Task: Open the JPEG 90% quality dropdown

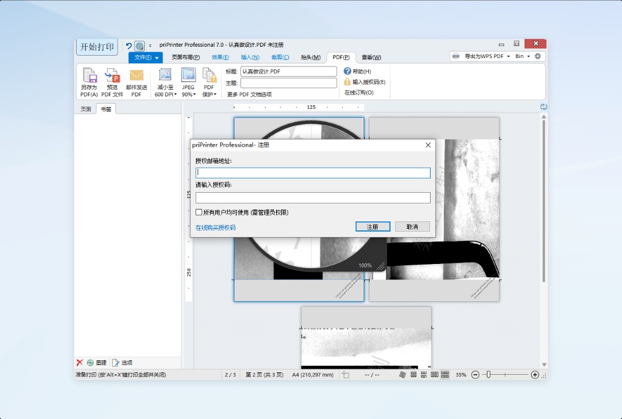Action: coord(188,83)
